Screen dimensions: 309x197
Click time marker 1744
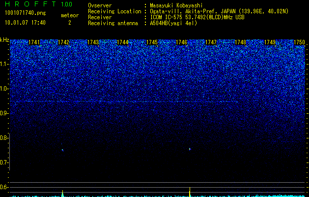point(123,42)
